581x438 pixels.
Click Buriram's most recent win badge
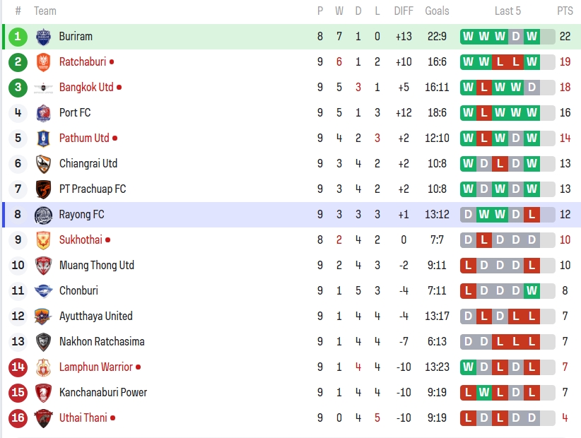tap(532, 37)
